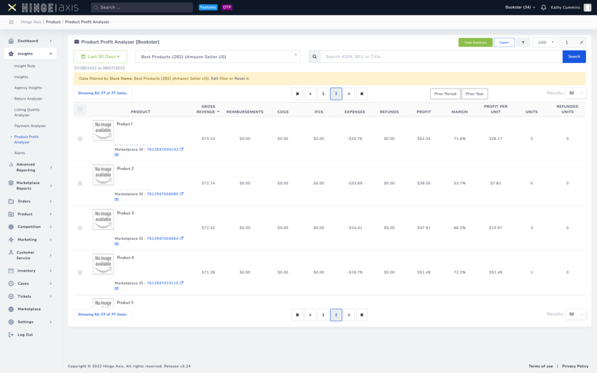Jump to first page in bottom pagination
597x373 pixels.
297,315
